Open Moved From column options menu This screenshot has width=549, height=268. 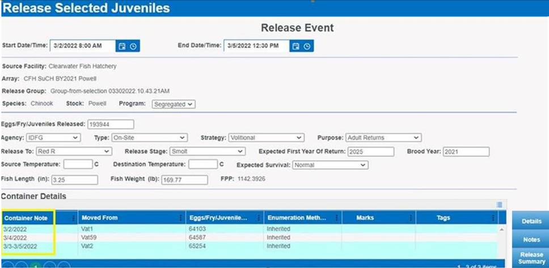pos(181,218)
